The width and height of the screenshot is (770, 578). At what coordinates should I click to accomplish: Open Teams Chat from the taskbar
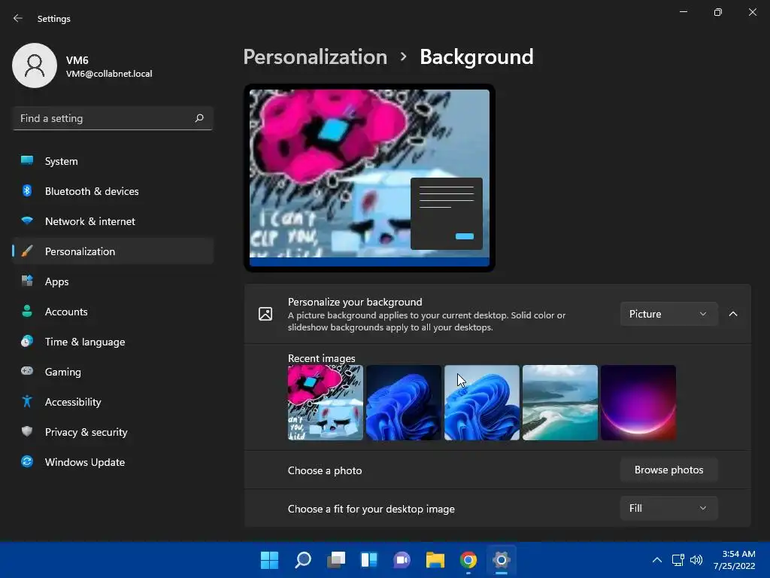click(x=402, y=560)
